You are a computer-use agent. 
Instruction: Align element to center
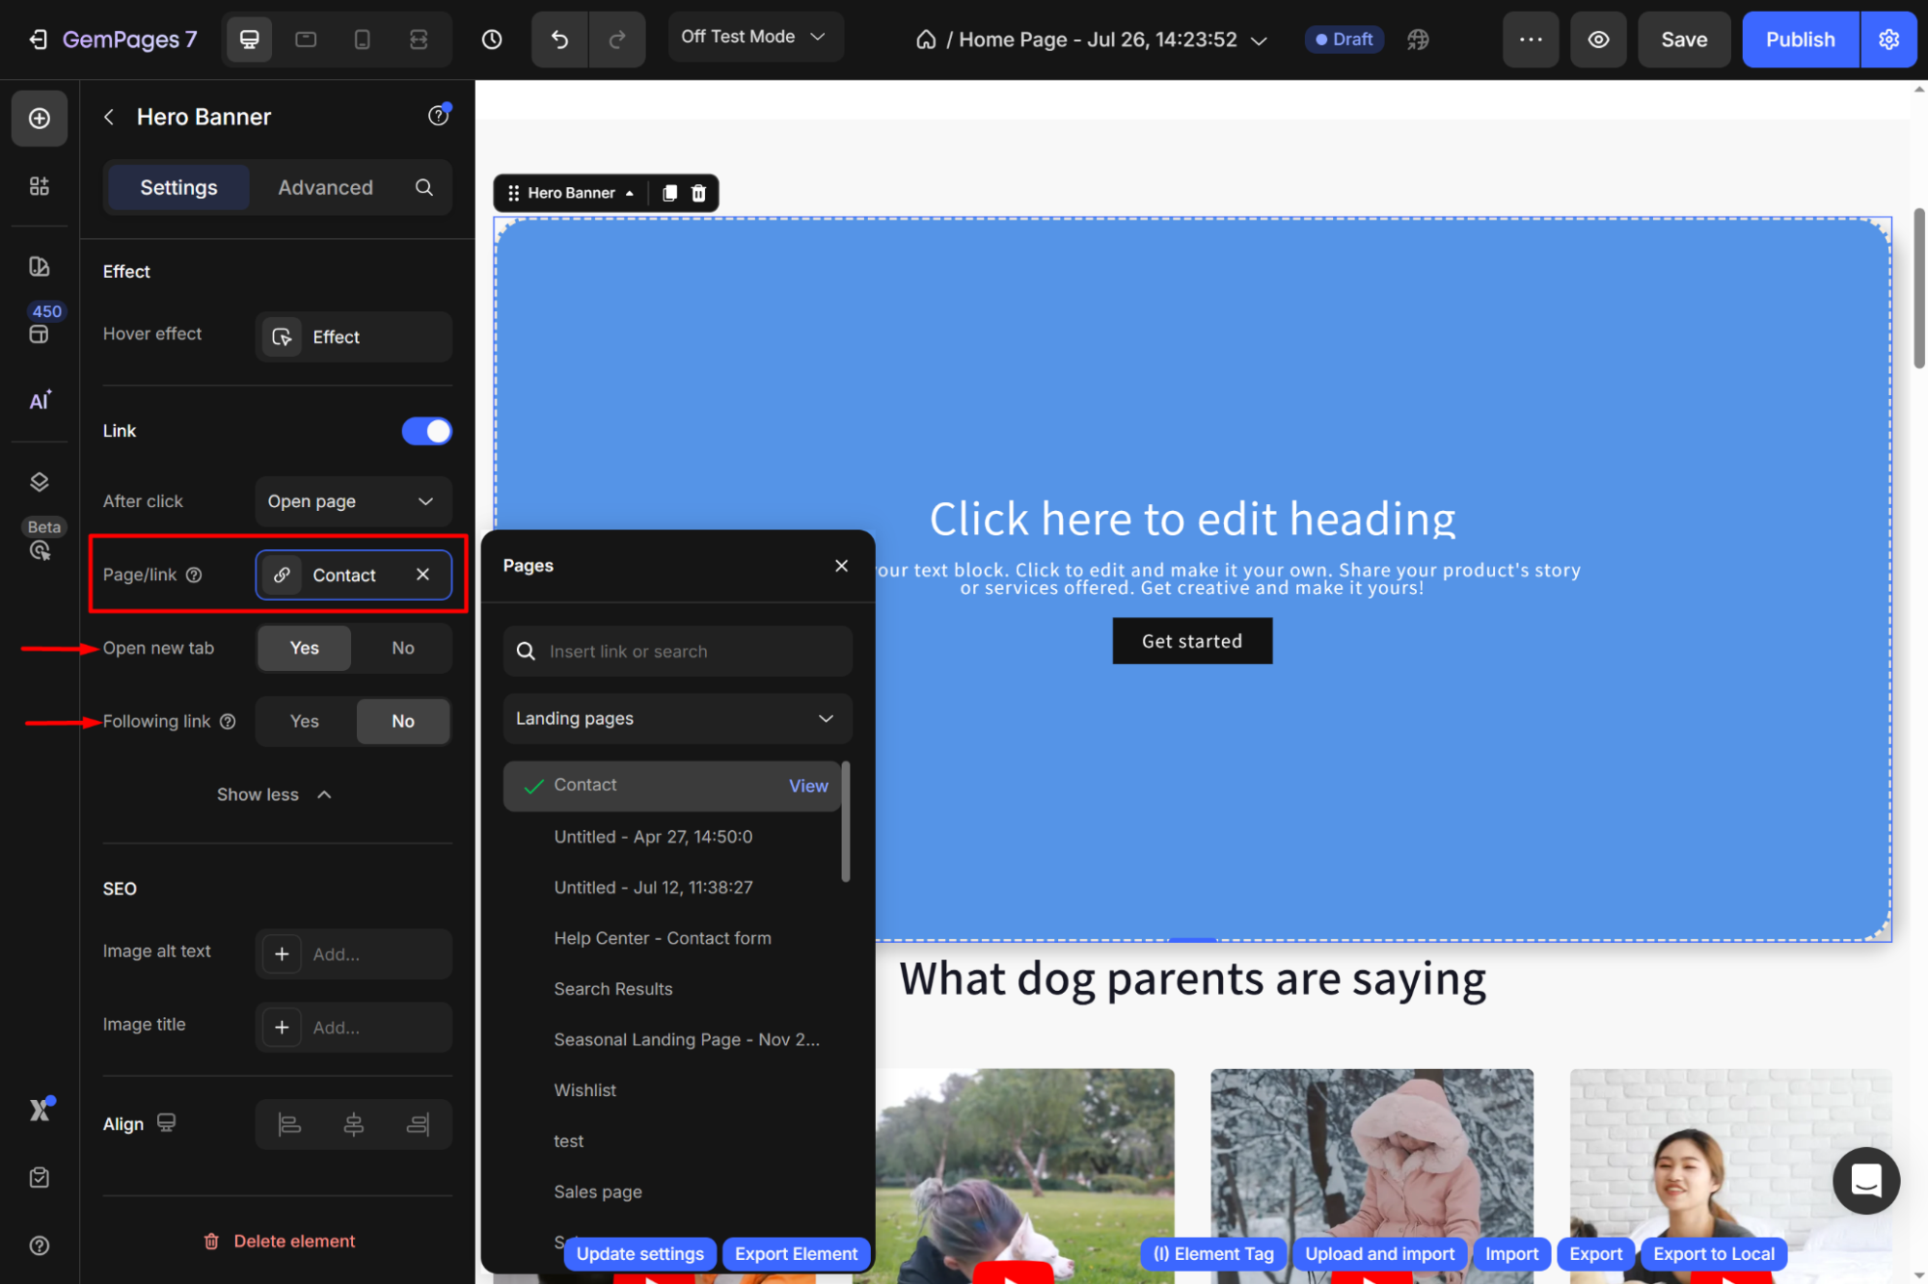354,1124
